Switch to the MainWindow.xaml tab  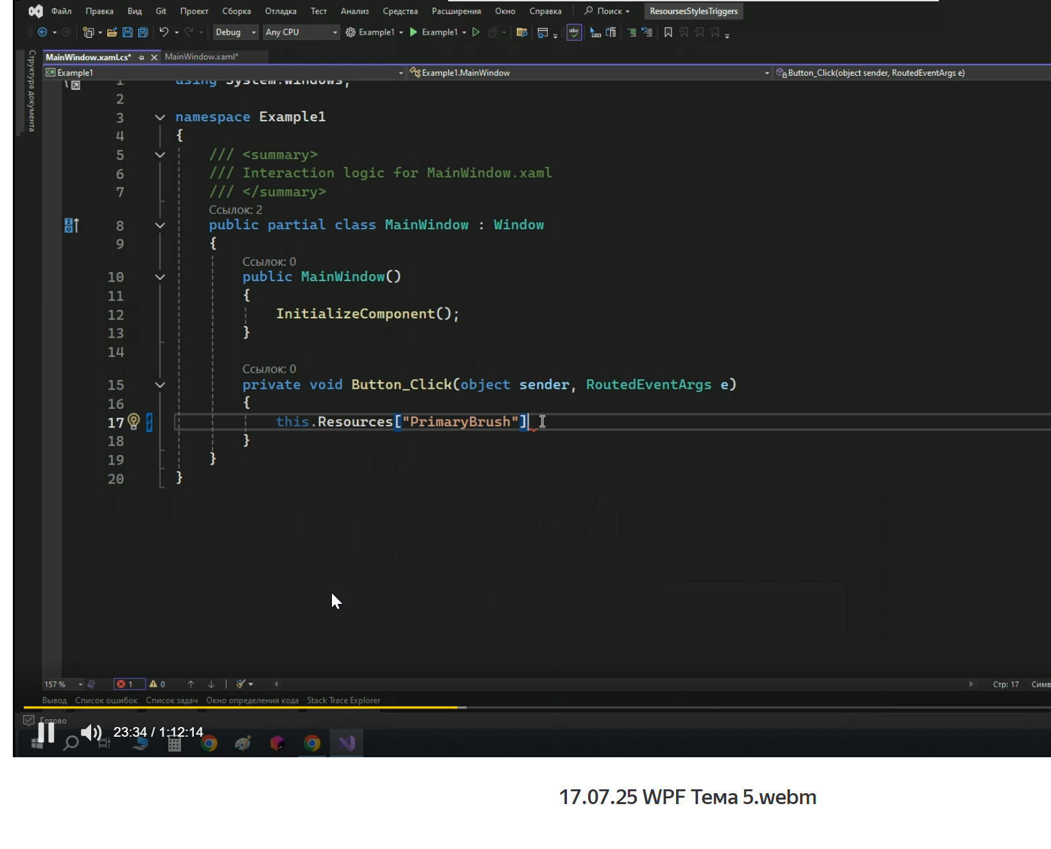tap(202, 56)
